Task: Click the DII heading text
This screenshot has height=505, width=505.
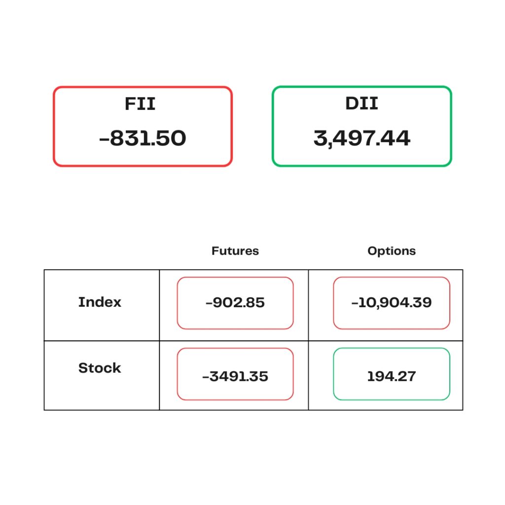Action: coord(361,104)
